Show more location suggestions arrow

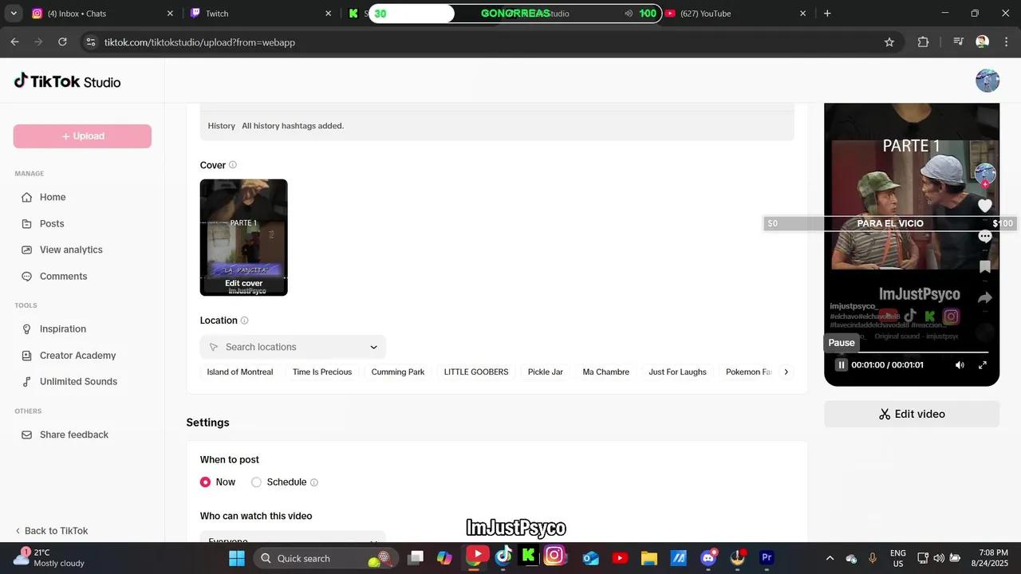(786, 372)
